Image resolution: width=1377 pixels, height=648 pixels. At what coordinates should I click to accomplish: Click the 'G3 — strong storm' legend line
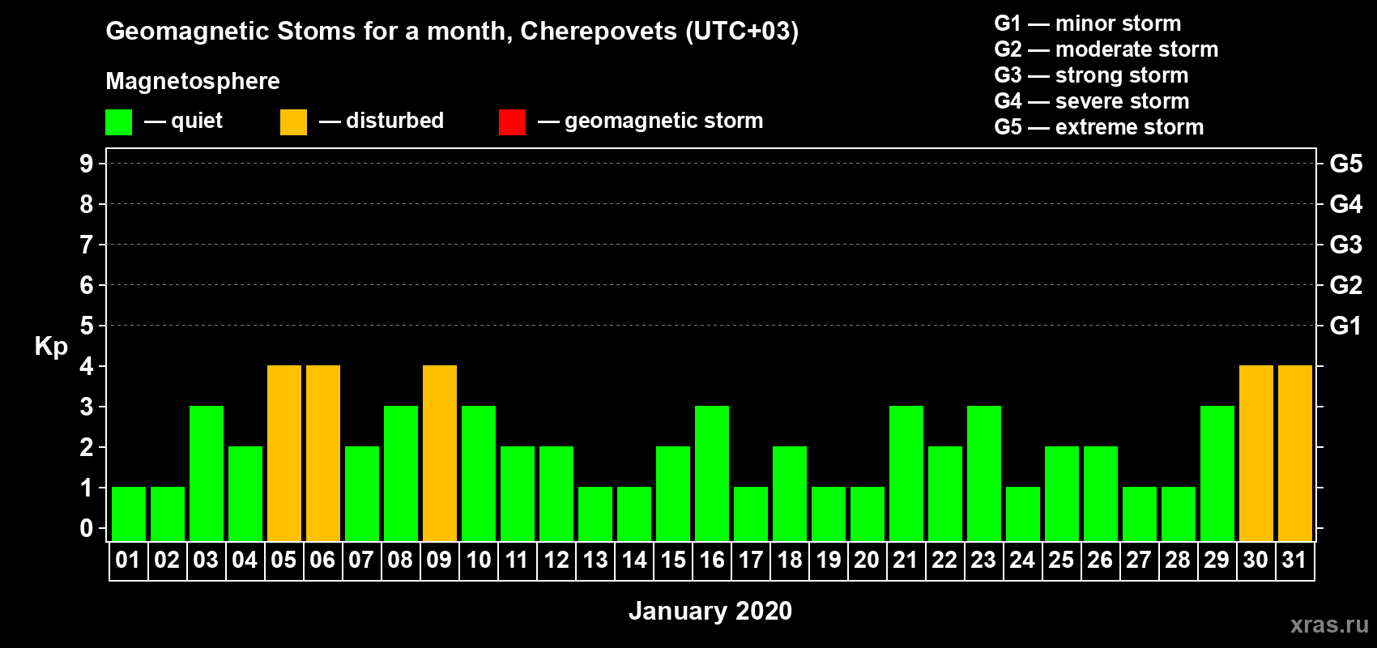pyautogui.click(x=1091, y=75)
